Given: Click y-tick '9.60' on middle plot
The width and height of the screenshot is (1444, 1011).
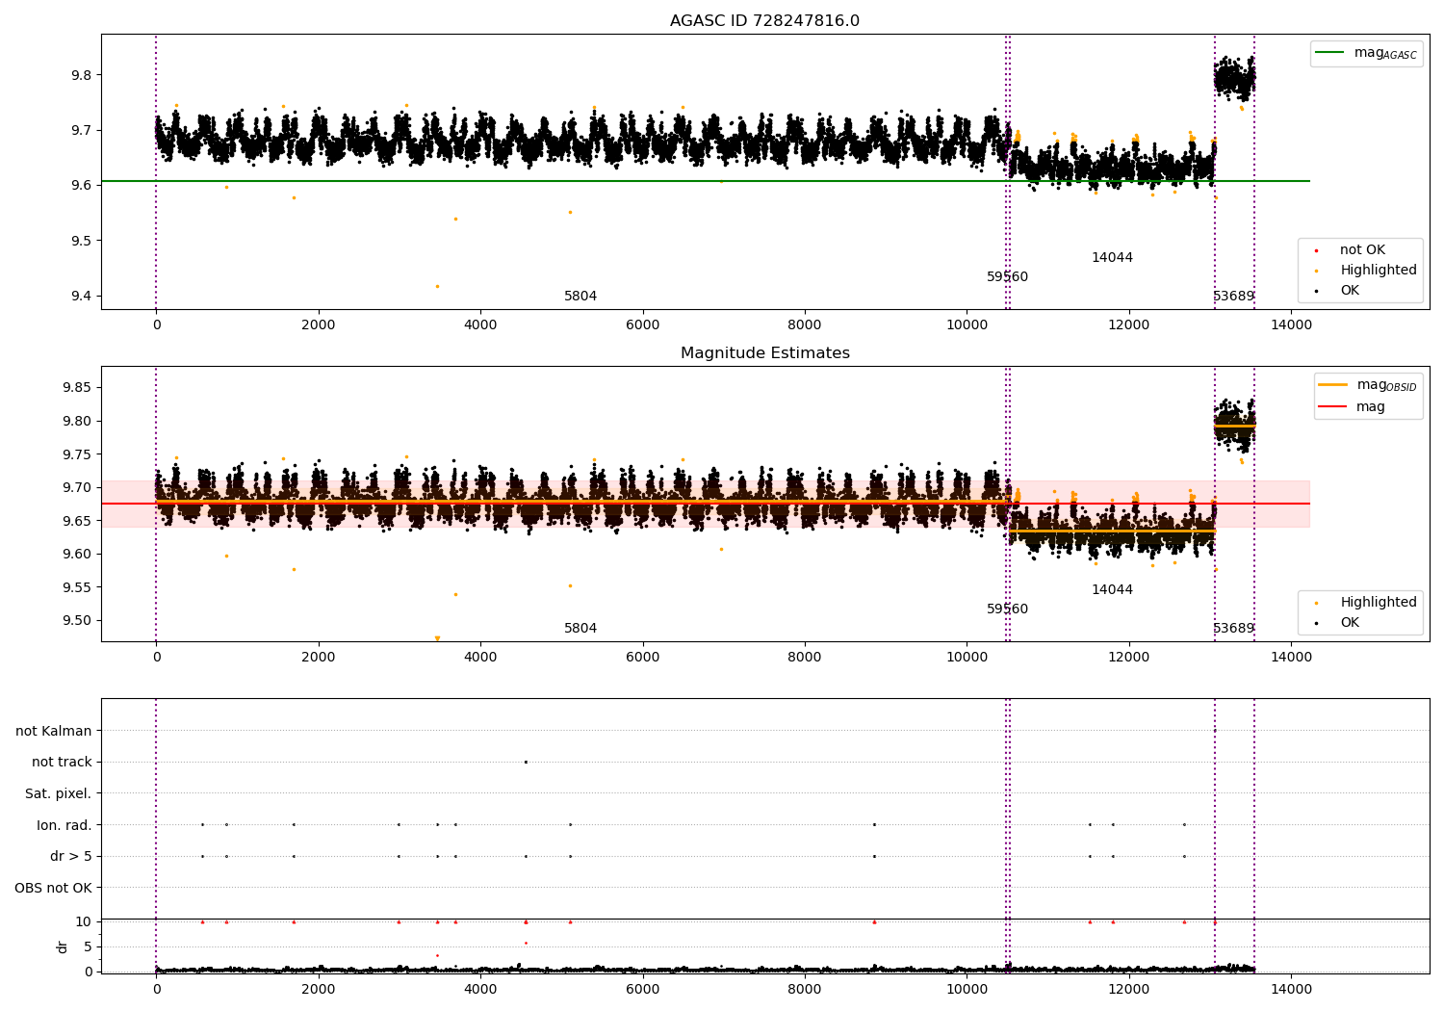Looking at the screenshot, I should click(x=77, y=555).
